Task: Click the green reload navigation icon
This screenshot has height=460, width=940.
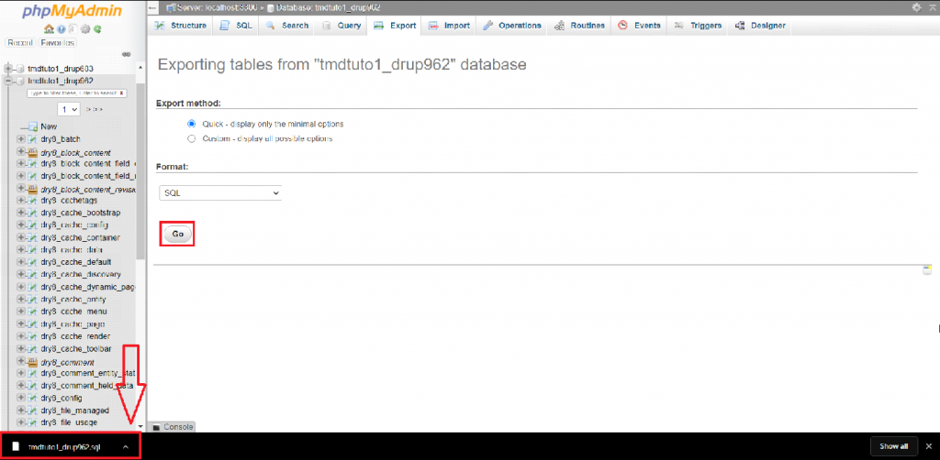Action: click(x=97, y=29)
